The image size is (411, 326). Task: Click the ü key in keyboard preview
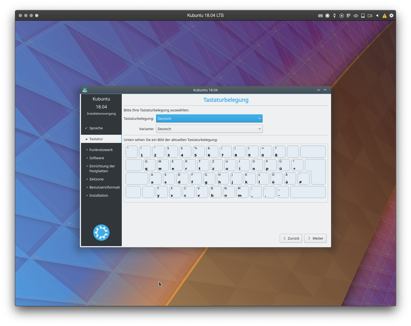[x=284, y=165]
